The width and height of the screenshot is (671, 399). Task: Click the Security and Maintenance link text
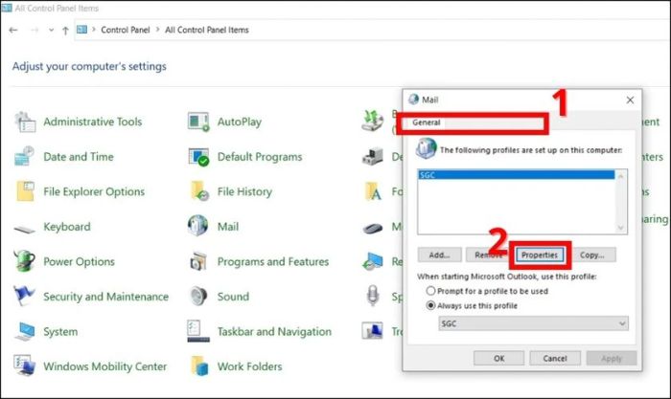pyautogui.click(x=105, y=297)
